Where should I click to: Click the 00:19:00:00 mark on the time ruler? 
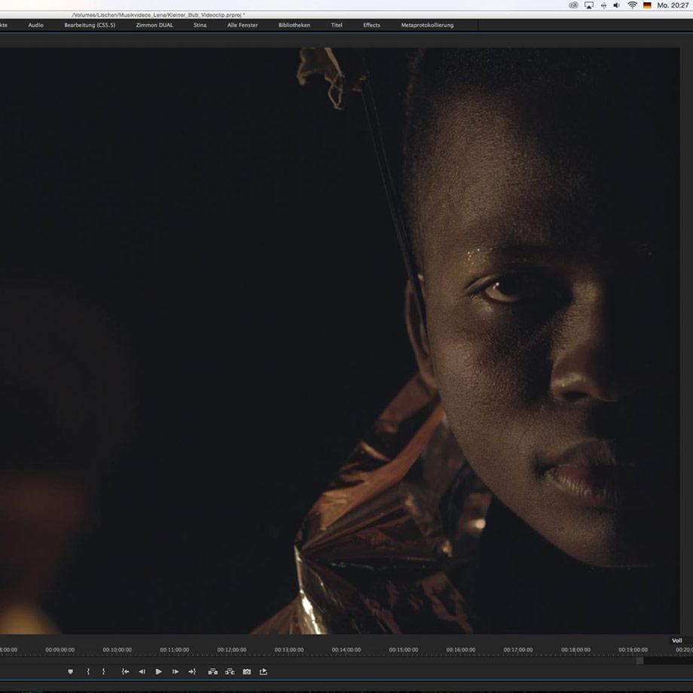633,649
